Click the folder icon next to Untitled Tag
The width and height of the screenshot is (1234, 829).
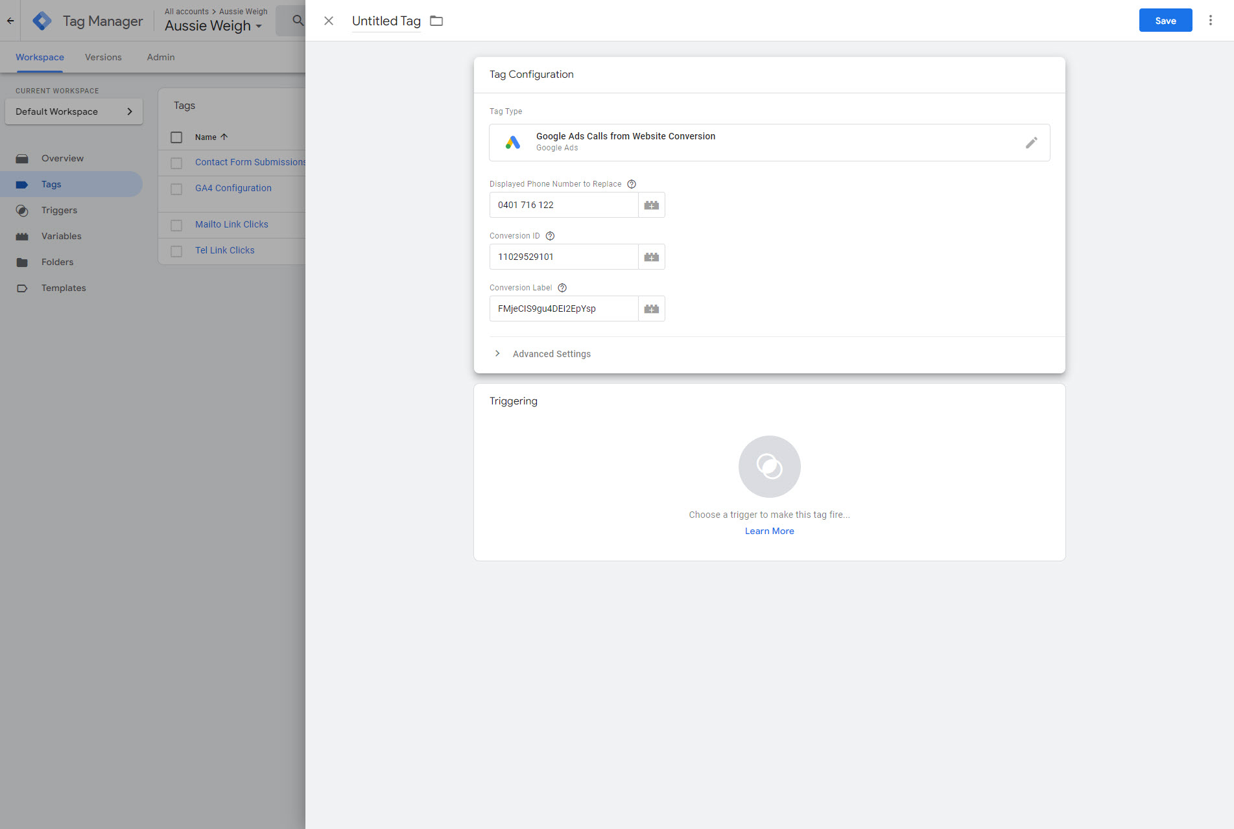pos(436,21)
